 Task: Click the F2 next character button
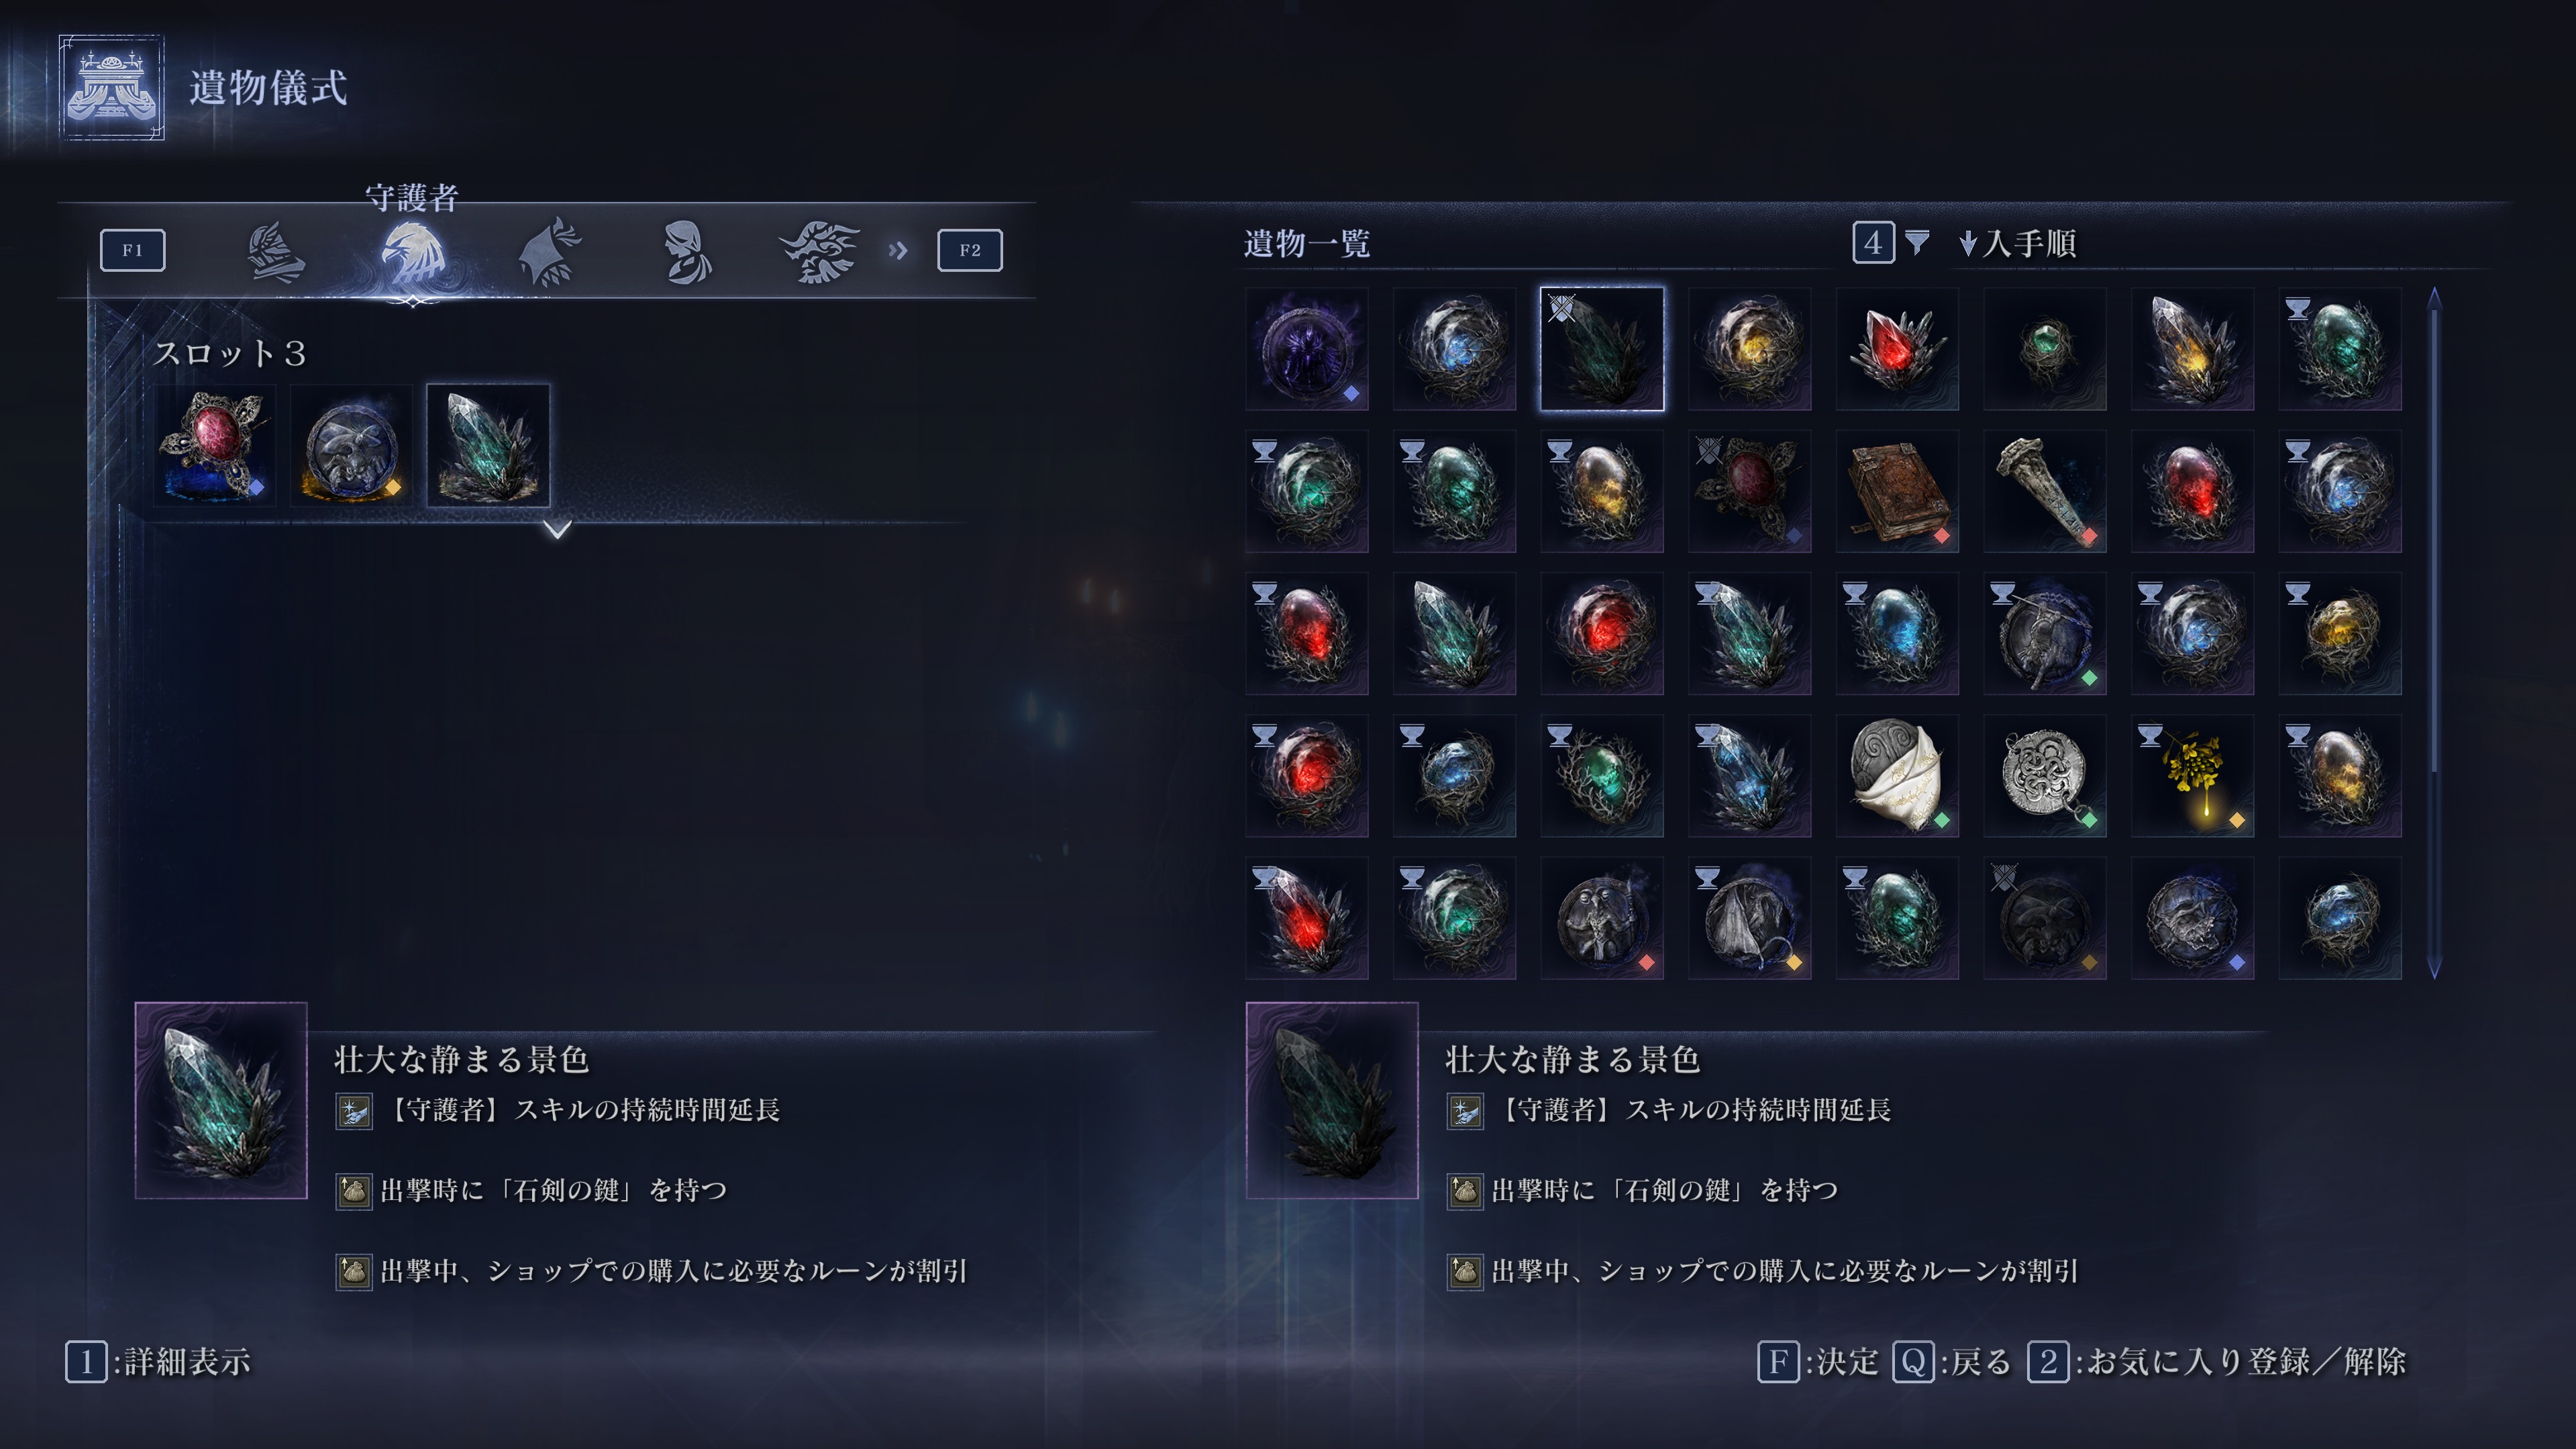970,250
